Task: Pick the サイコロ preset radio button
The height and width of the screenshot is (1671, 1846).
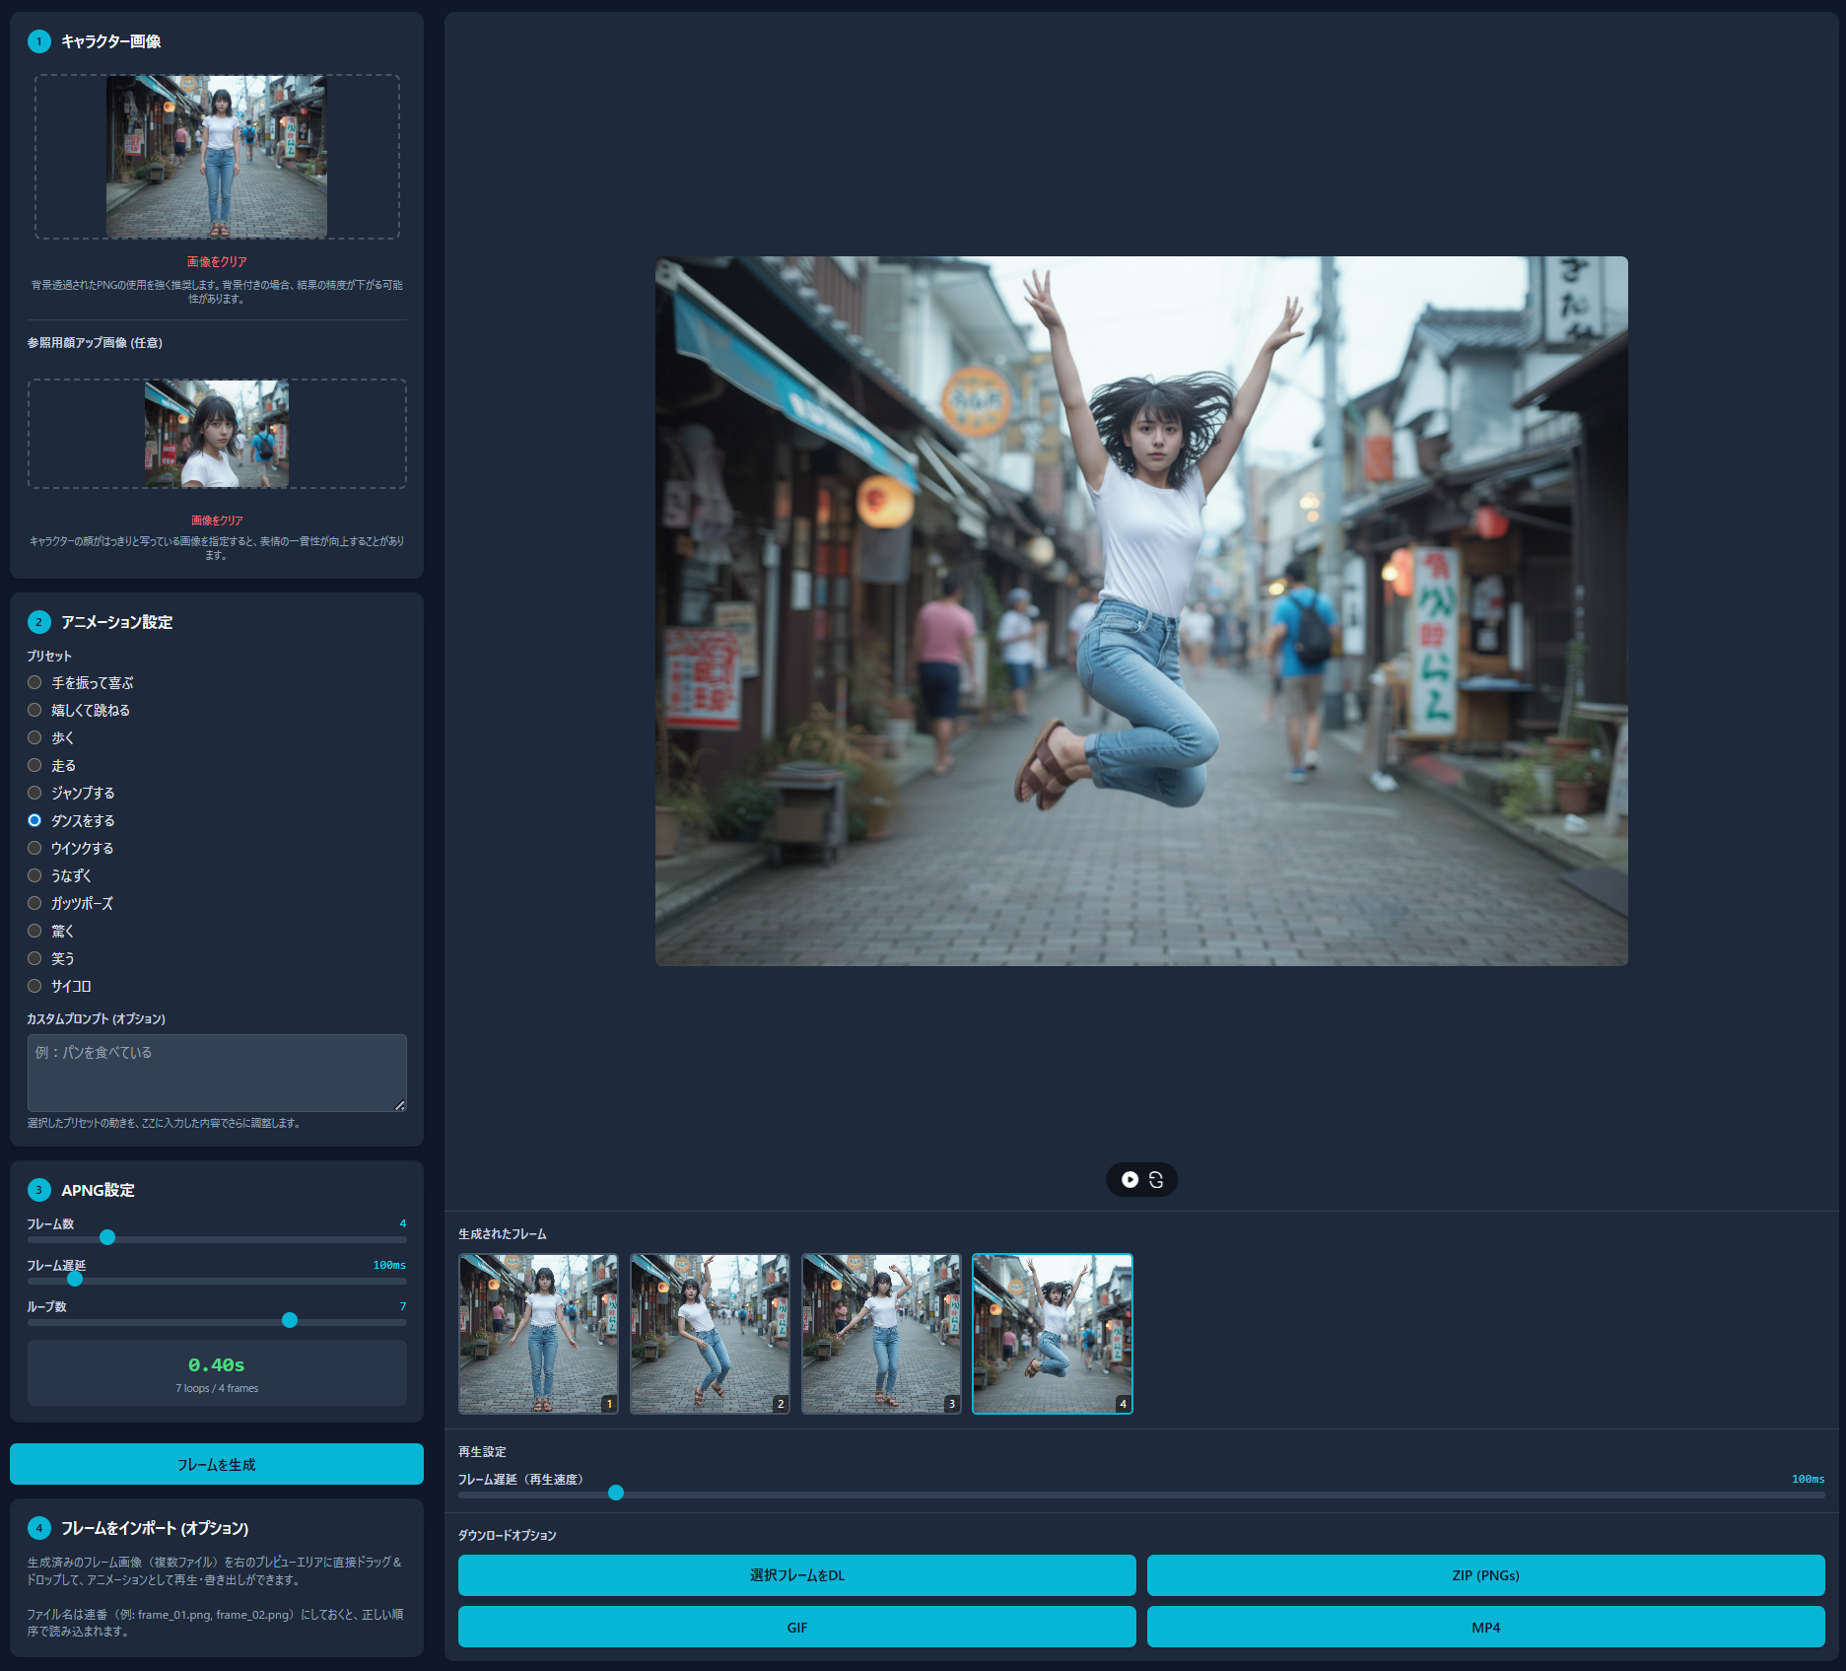Action: tap(34, 986)
